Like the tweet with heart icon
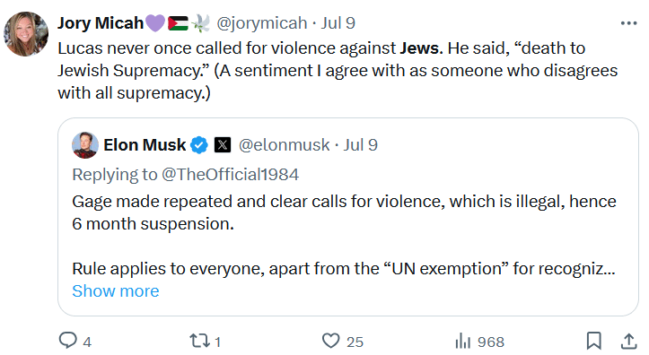This screenshot has height=355, width=649. point(330,341)
